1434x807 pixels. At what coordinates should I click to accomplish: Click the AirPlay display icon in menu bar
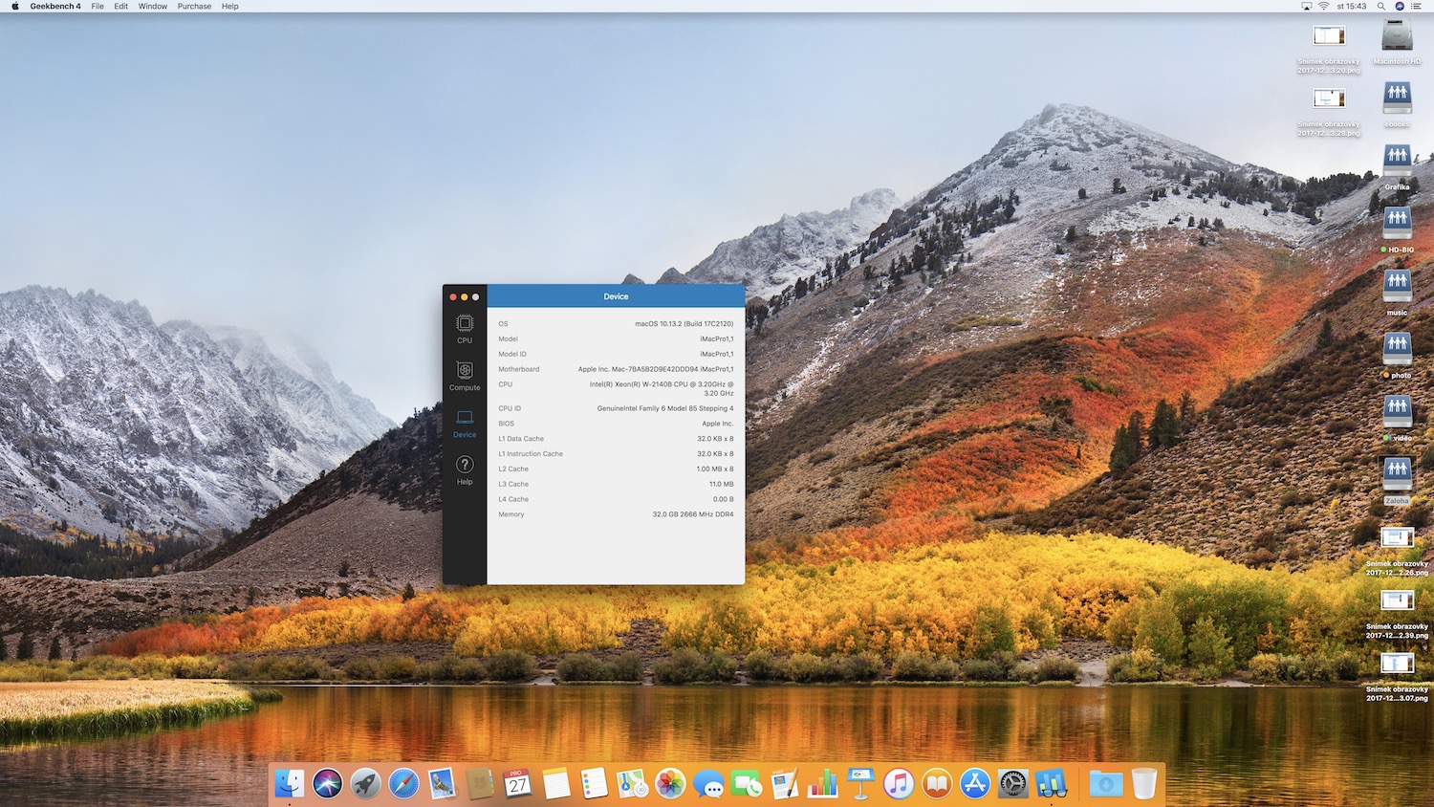coord(1307,6)
